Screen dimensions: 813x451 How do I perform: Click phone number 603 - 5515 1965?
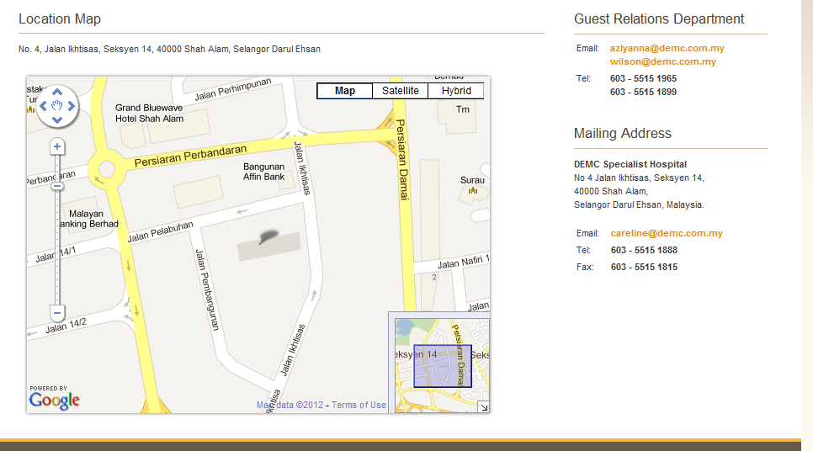(643, 79)
